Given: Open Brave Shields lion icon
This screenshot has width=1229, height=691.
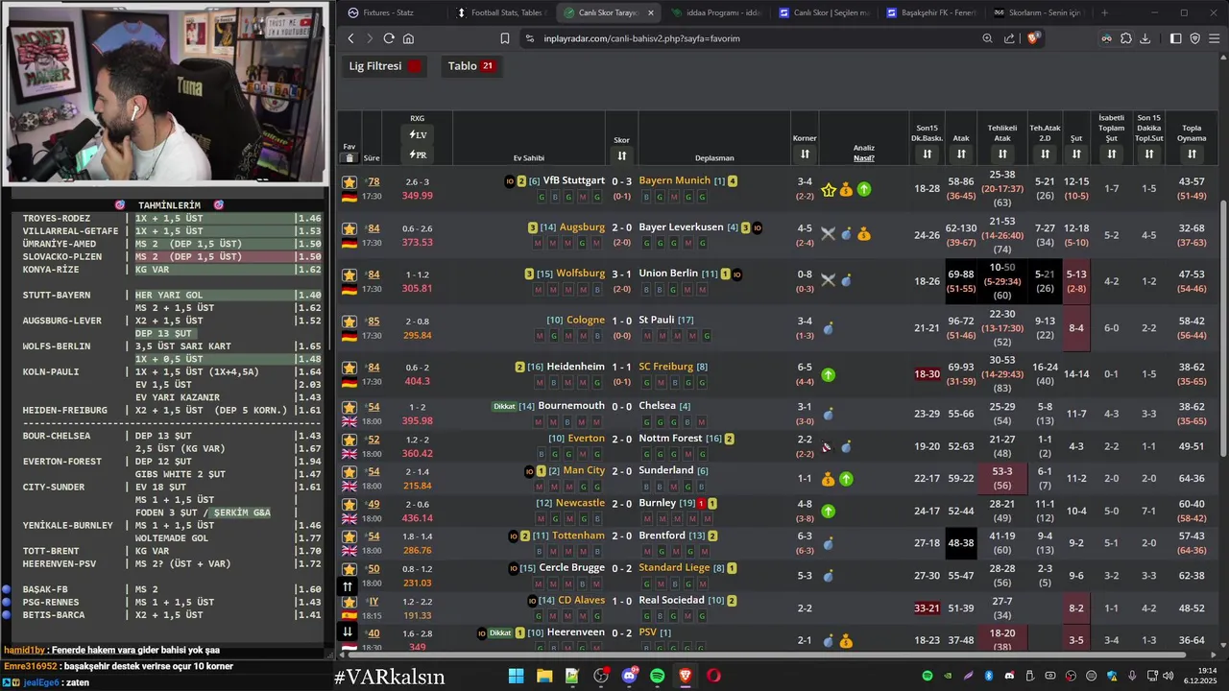Looking at the screenshot, I should (1033, 38).
